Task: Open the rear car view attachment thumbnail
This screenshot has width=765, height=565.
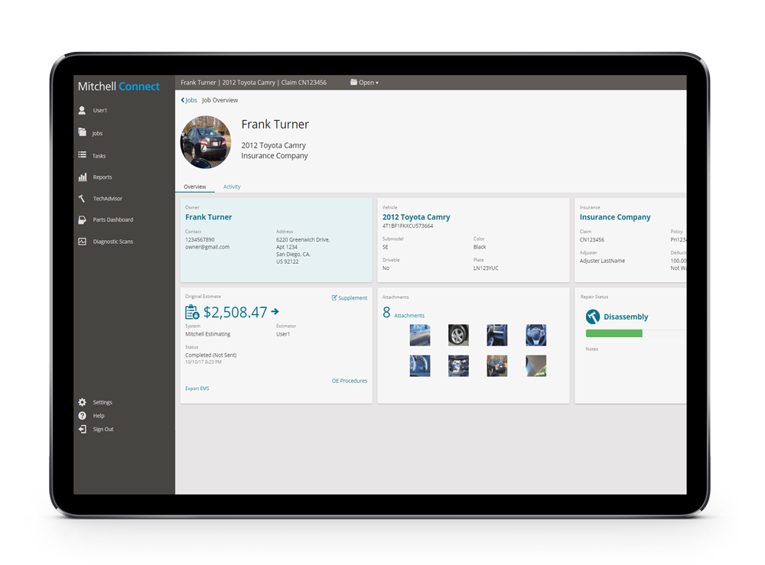Action: [x=496, y=365]
